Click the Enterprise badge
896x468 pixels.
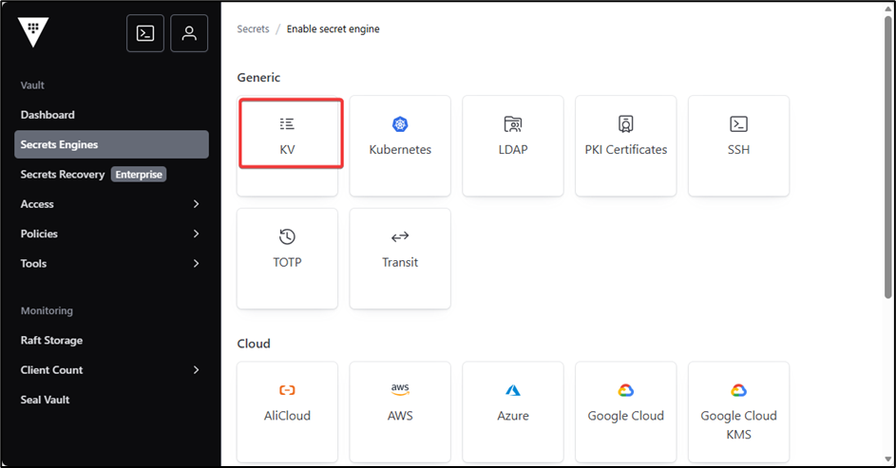[139, 174]
